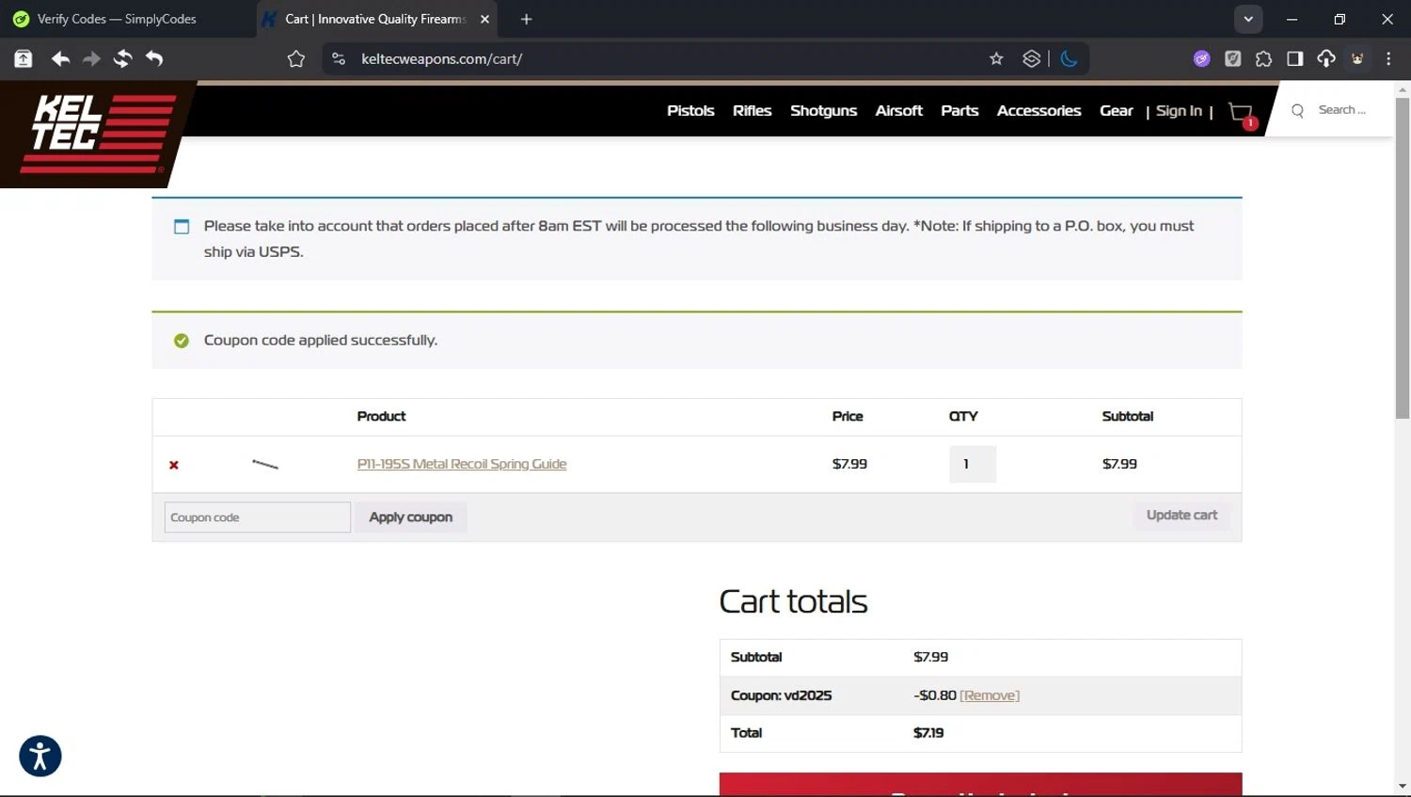Screen dimensions: 1411x797
Task: Click the Kel Tec logo
Action: pos(98,134)
